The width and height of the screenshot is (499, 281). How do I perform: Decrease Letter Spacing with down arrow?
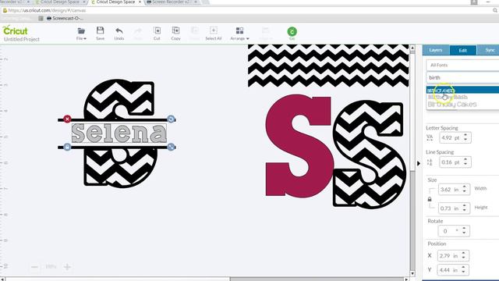465,140
